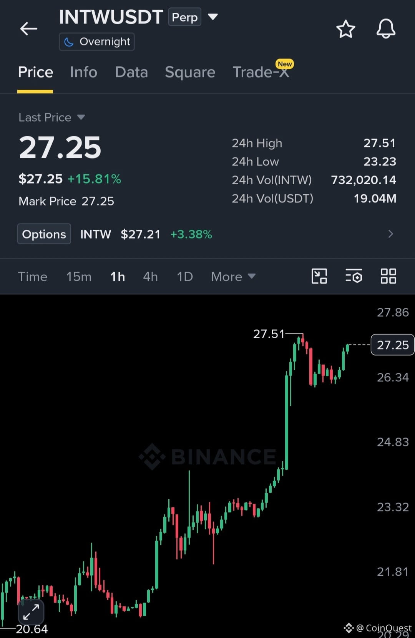
Task: Switch to the Trade-X tab
Action: (261, 72)
